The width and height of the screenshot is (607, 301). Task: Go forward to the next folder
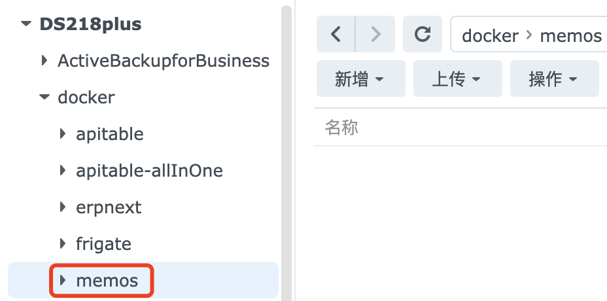click(x=375, y=35)
